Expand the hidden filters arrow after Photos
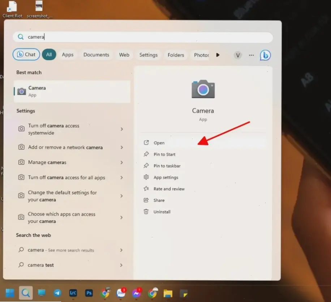 [218, 55]
